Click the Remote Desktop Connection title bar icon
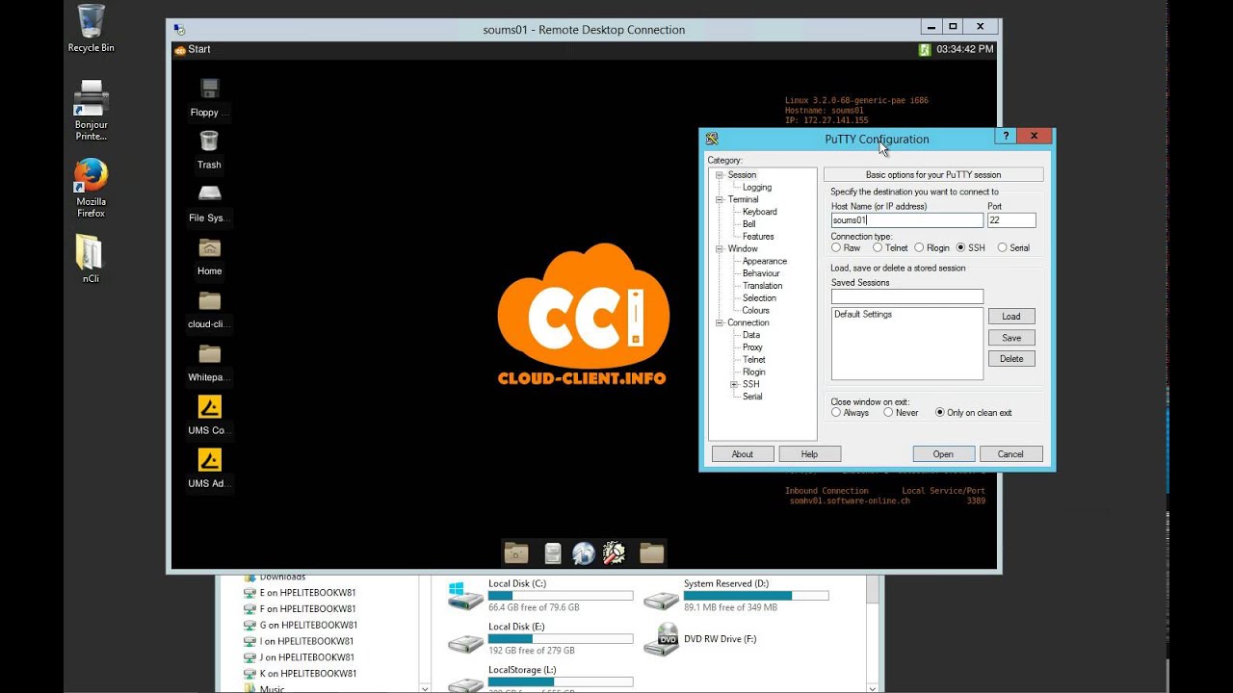Screen dimensions: 1233x693 click(179, 30)
